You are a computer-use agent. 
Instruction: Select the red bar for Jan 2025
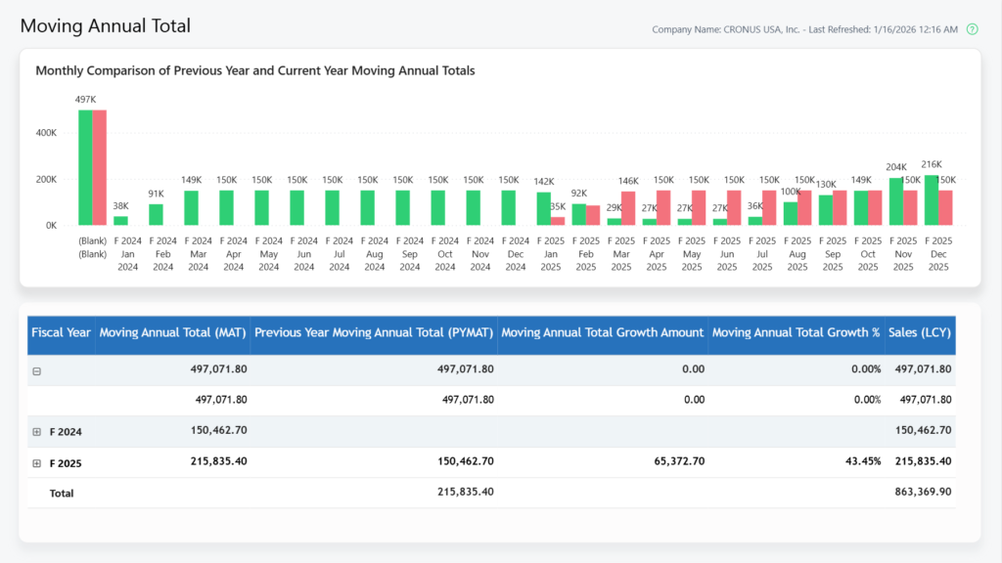pyautogui.click(x=558, y=220)
